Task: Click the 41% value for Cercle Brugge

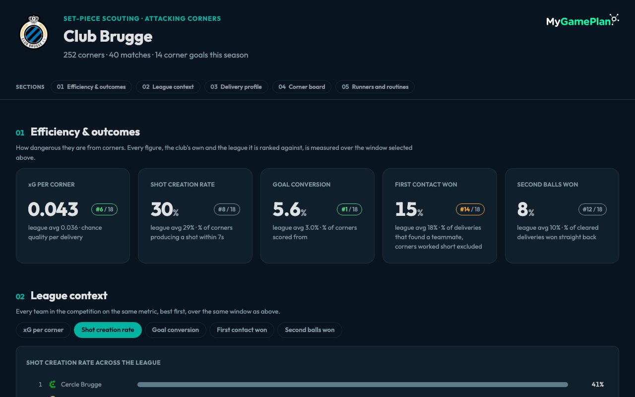Action: [598, 385]
